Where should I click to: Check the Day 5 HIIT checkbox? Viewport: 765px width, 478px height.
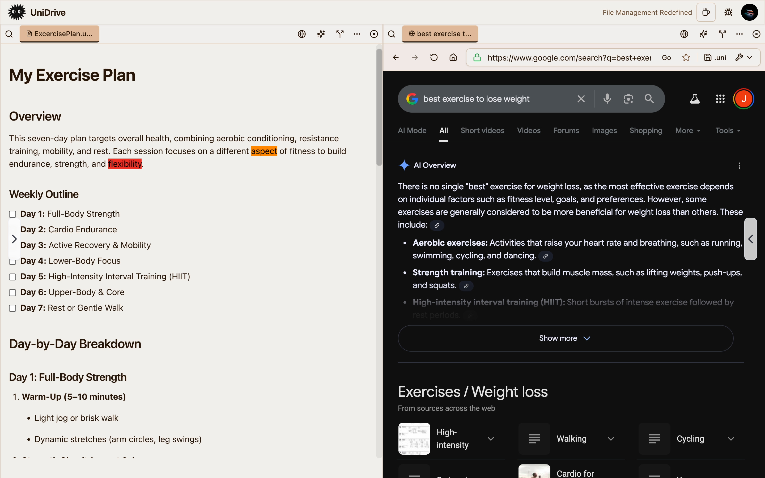tap(13, 277)
